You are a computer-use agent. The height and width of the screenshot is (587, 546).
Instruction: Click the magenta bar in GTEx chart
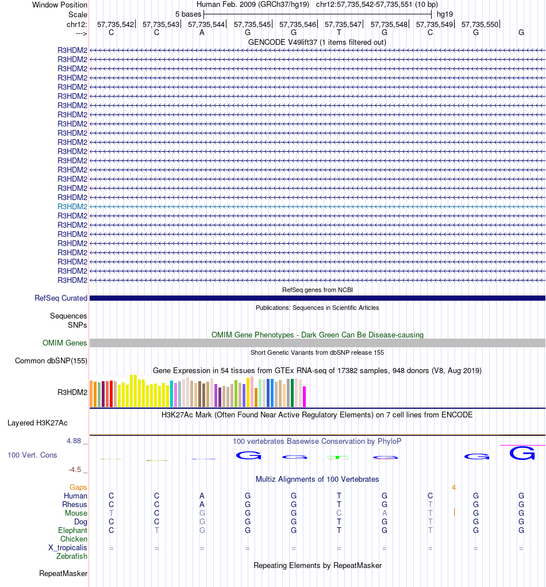click(x=304, y=397)
